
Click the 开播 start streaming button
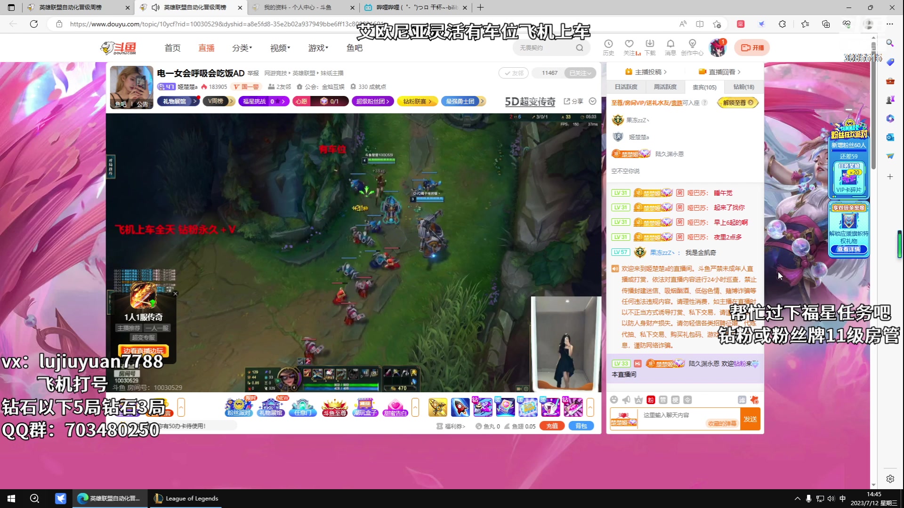tap(752, 48)
